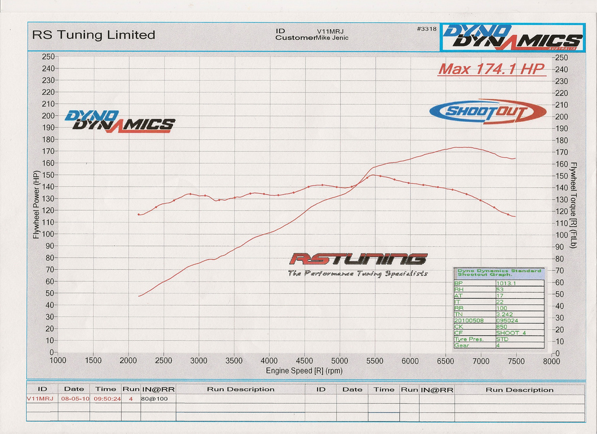Click the 'Engine Speed [R] (rpm)' axis label

tap(304, 371)
